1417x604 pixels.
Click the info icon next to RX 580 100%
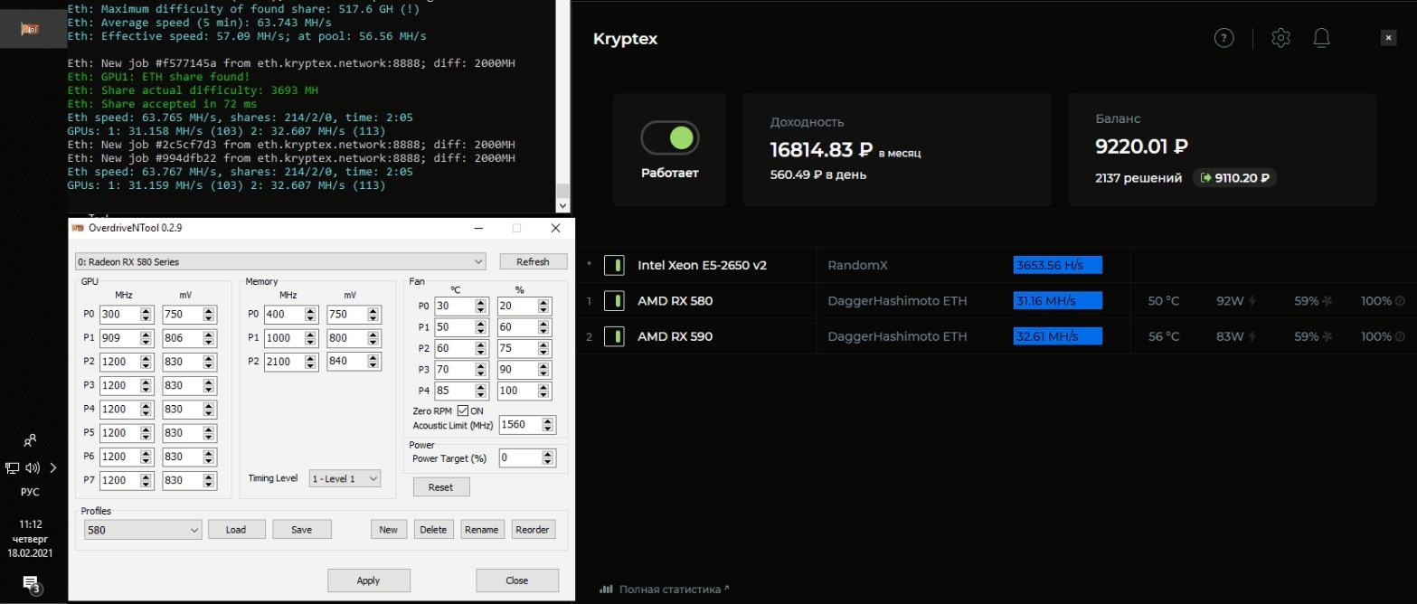1400,301
